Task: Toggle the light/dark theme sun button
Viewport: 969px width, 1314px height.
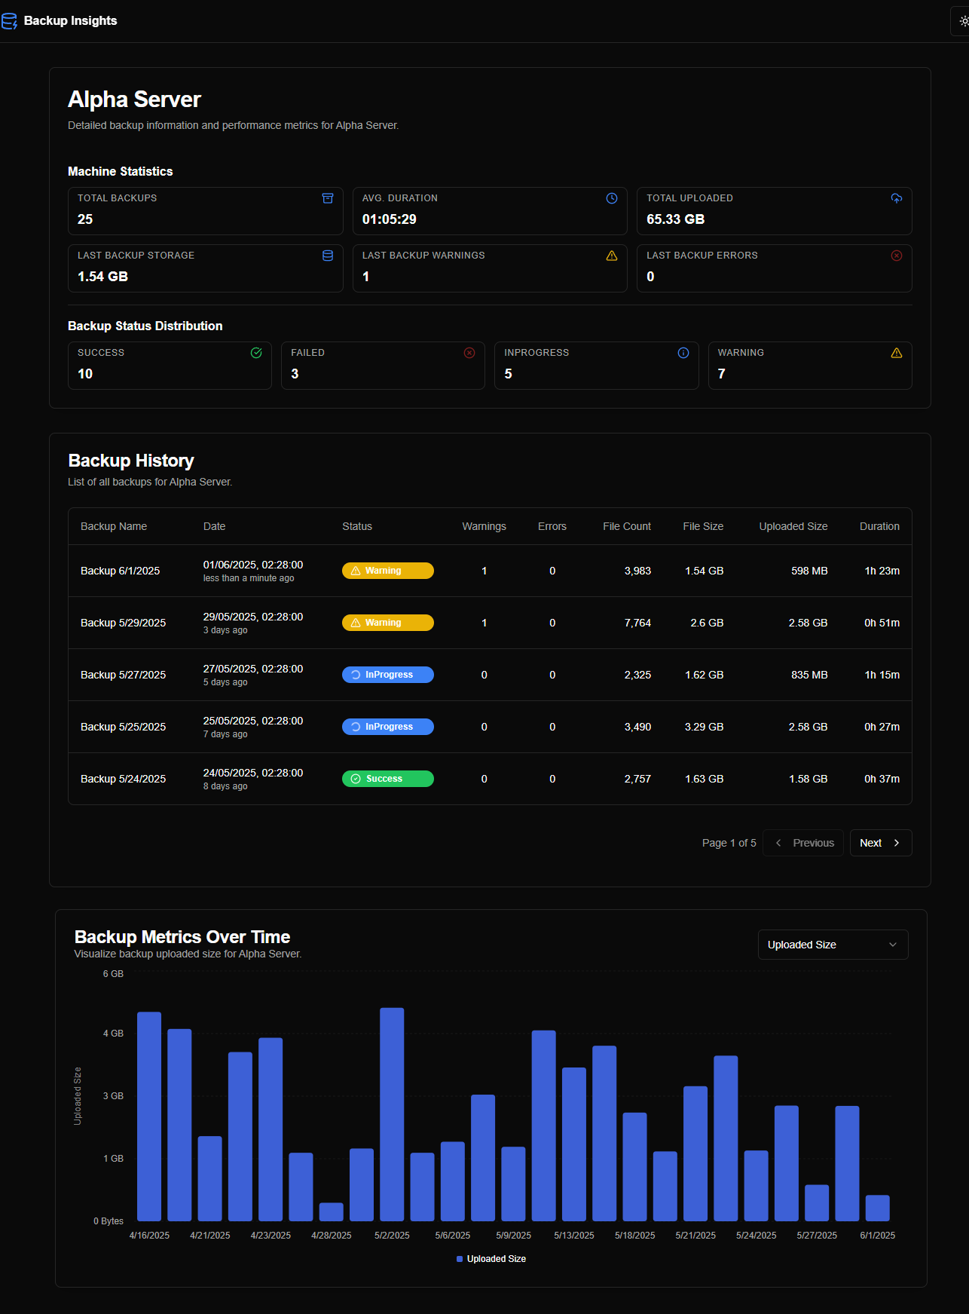Action: [963, 21]
